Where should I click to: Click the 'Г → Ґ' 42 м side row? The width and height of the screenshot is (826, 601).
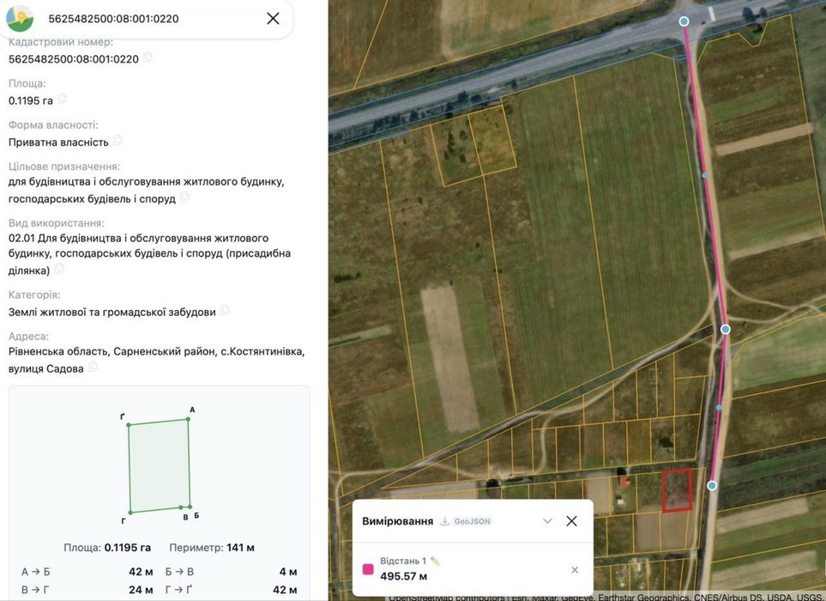coord(232,589)
